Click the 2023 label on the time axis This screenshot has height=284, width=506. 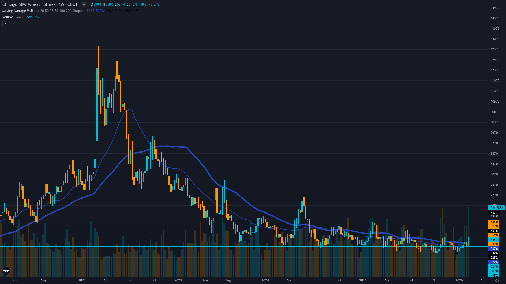coord(178,280)
